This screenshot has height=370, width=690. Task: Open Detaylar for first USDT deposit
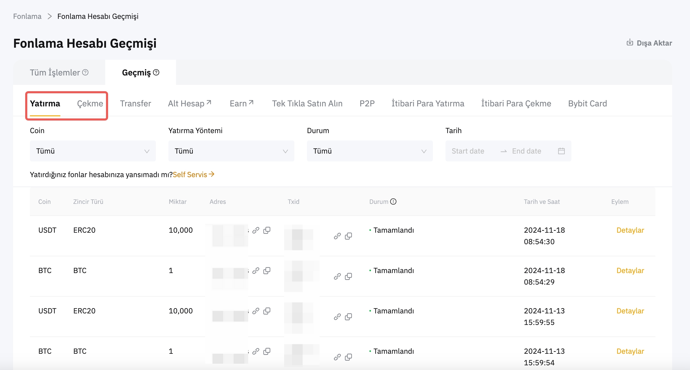630,230
